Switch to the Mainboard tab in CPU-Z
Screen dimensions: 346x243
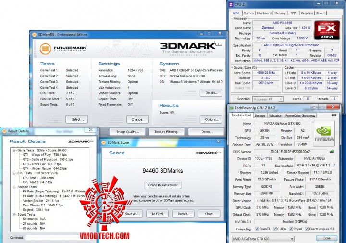tap(264, 13)
